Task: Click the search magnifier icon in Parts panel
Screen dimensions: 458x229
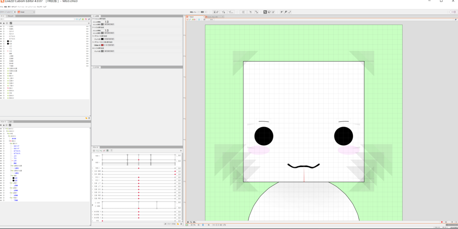Action: [2, 19]
